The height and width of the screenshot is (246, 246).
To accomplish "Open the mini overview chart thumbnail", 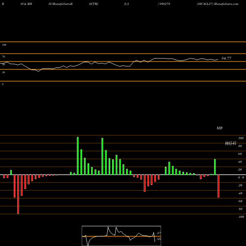I will 122,236.
